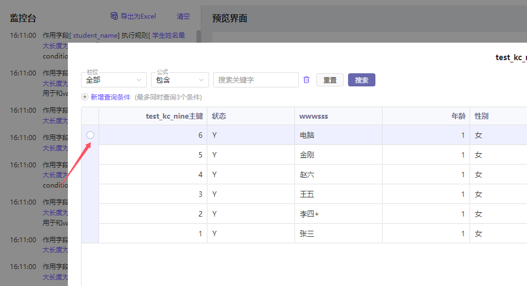Click the trash icon to delete condition
This screenshot has width=527, height=286.
[306, 80]
